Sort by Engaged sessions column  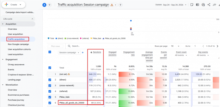coord(113,54)
